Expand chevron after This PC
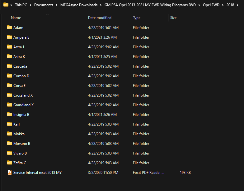The height and width of the screenshot is (191, 244). [30, 5]
